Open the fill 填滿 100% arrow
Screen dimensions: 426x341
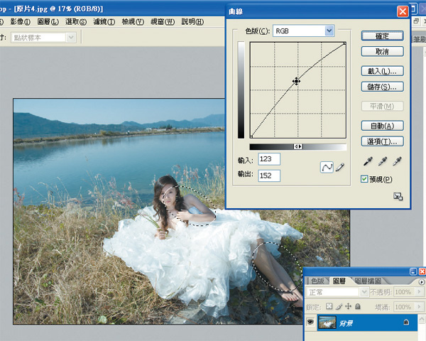[x=419, y=307]
